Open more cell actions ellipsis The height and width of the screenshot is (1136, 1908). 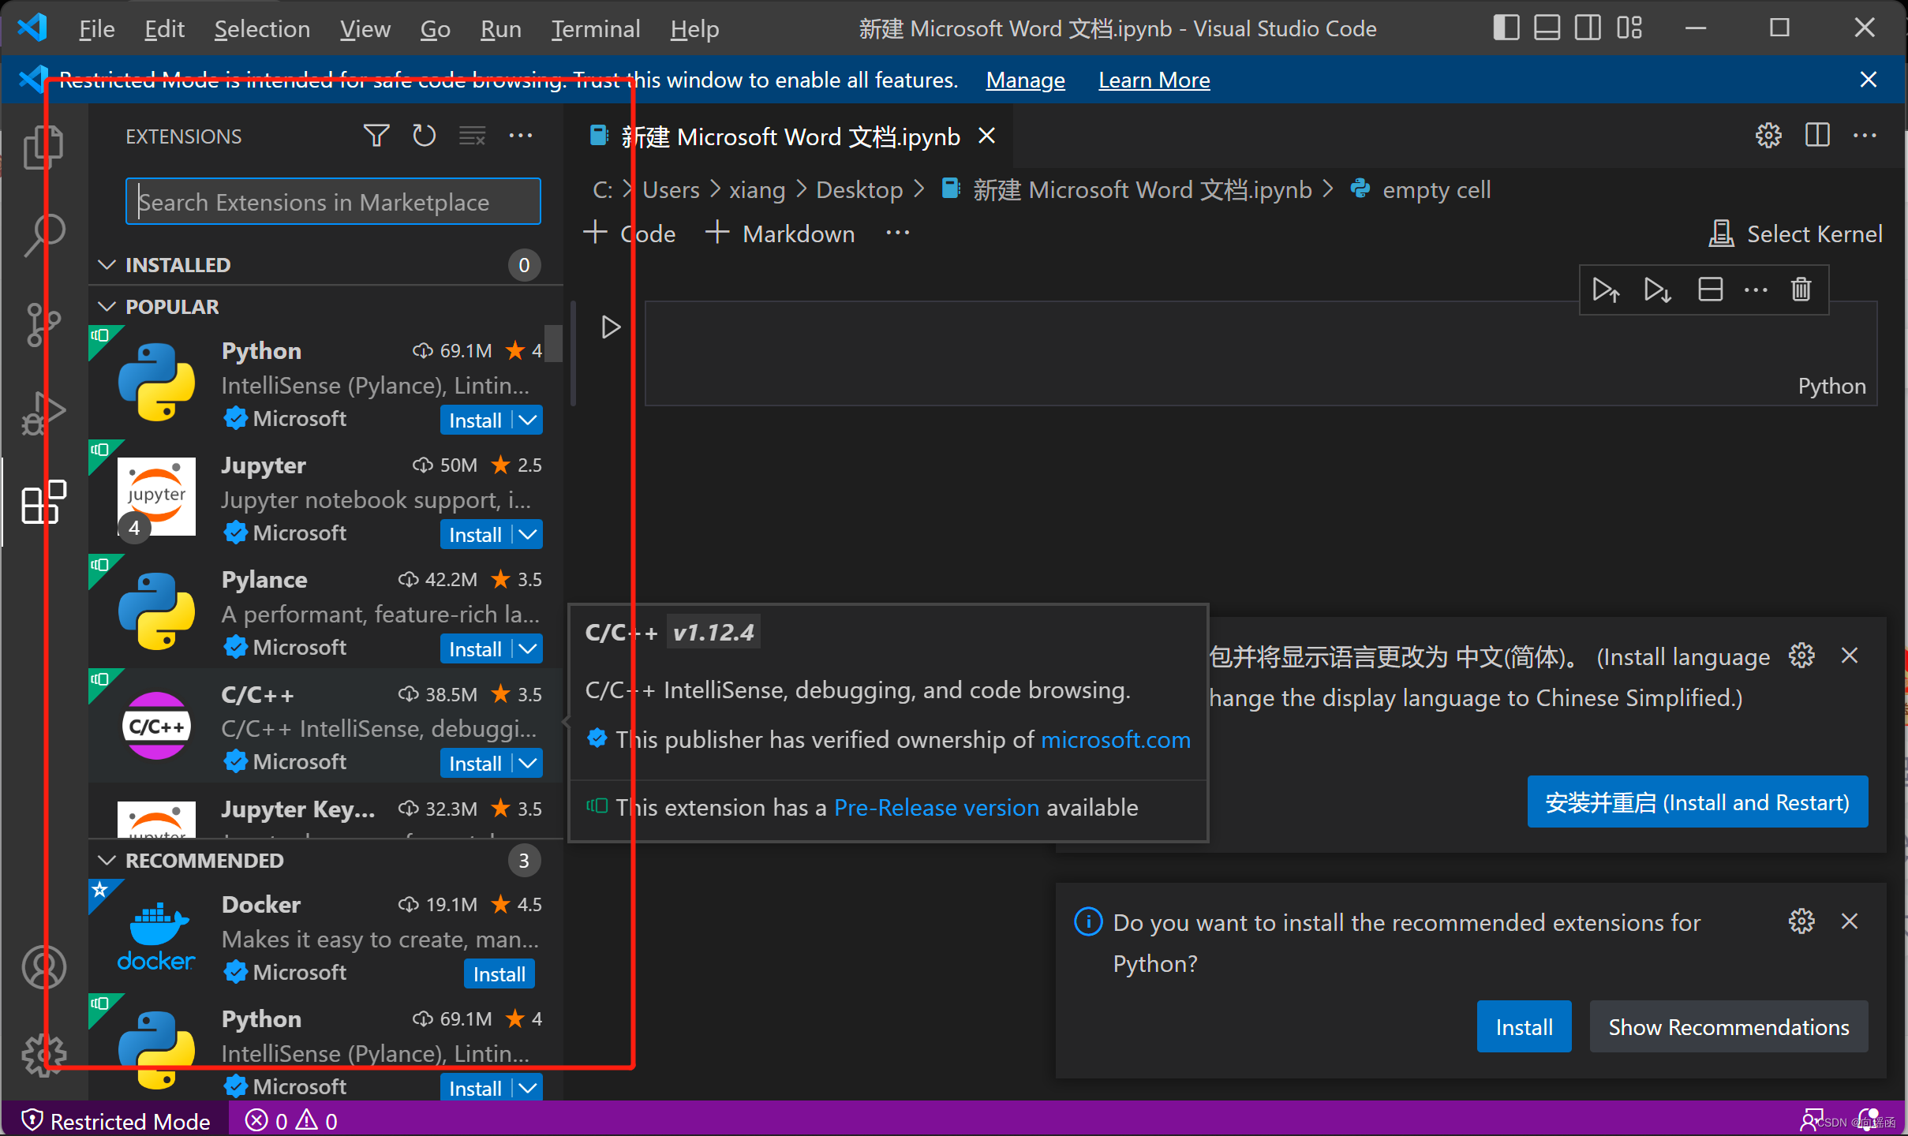click(x=1756, y=290)
